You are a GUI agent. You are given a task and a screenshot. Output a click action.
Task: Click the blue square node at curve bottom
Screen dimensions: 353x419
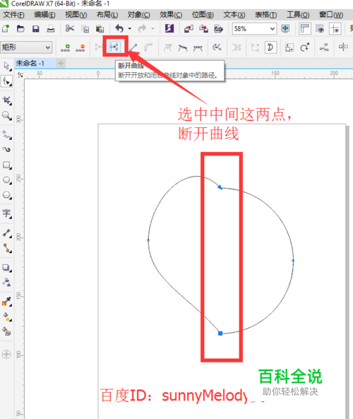click(220, 334)
